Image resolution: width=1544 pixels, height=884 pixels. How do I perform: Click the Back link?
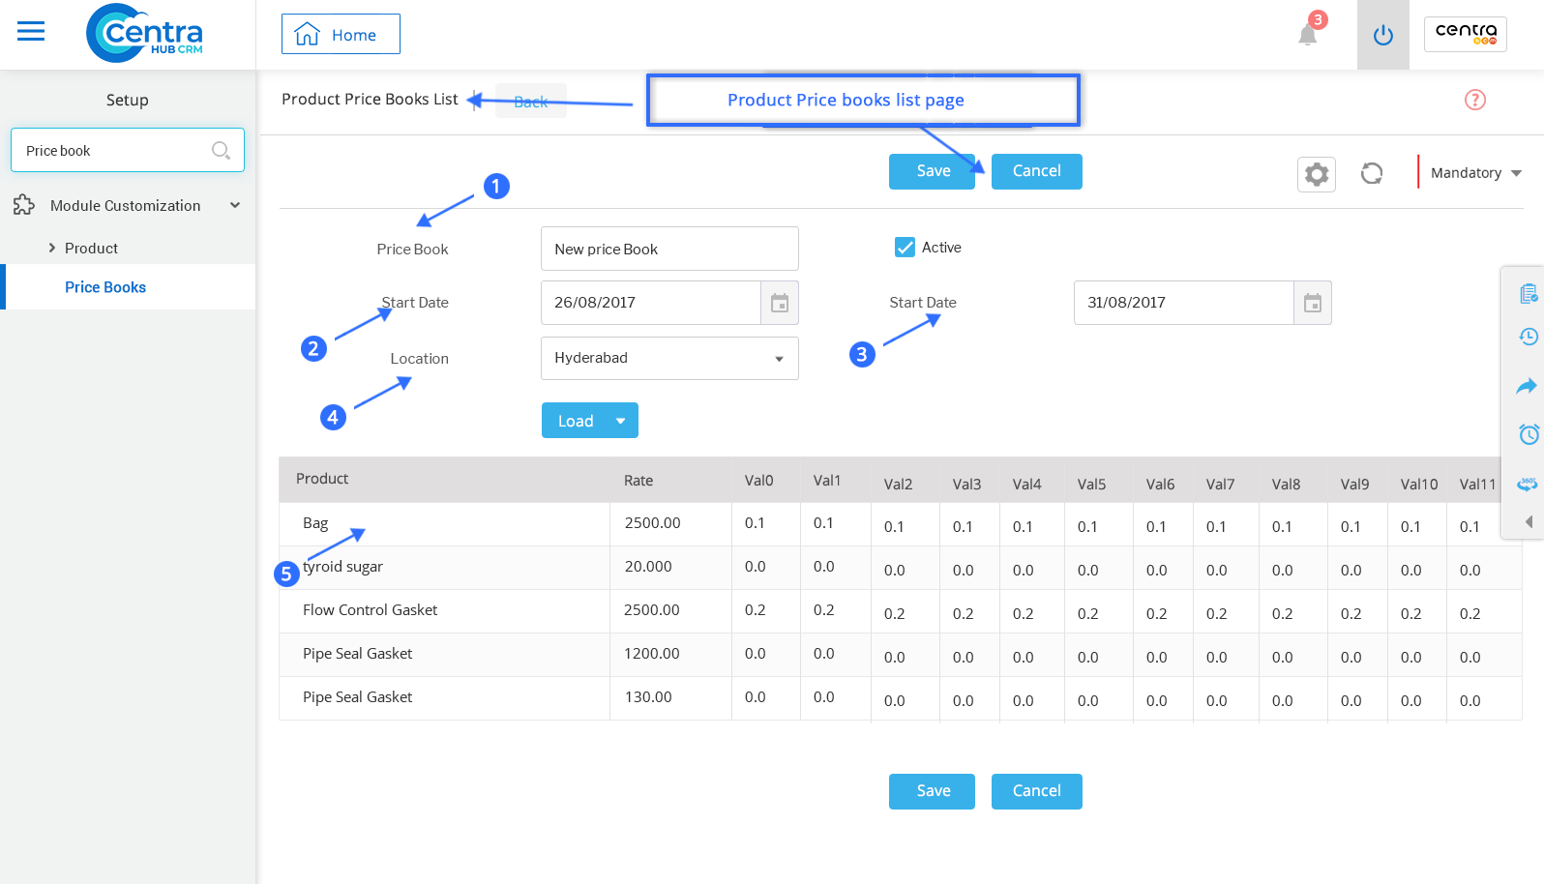tap(531, 102)
